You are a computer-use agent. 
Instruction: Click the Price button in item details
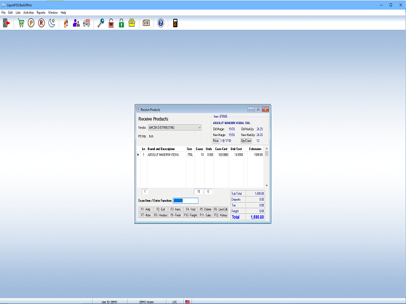click(216, 141)
